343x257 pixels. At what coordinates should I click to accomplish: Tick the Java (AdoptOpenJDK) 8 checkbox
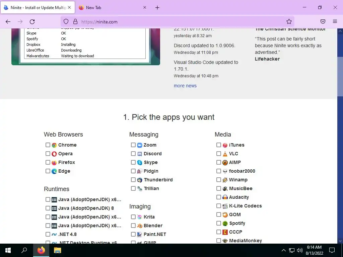pos(48,208)
